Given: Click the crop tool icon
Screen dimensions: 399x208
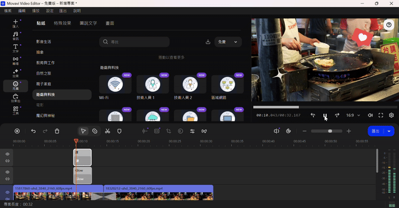Looking at the screenshot, I should [x=169, y=131].
